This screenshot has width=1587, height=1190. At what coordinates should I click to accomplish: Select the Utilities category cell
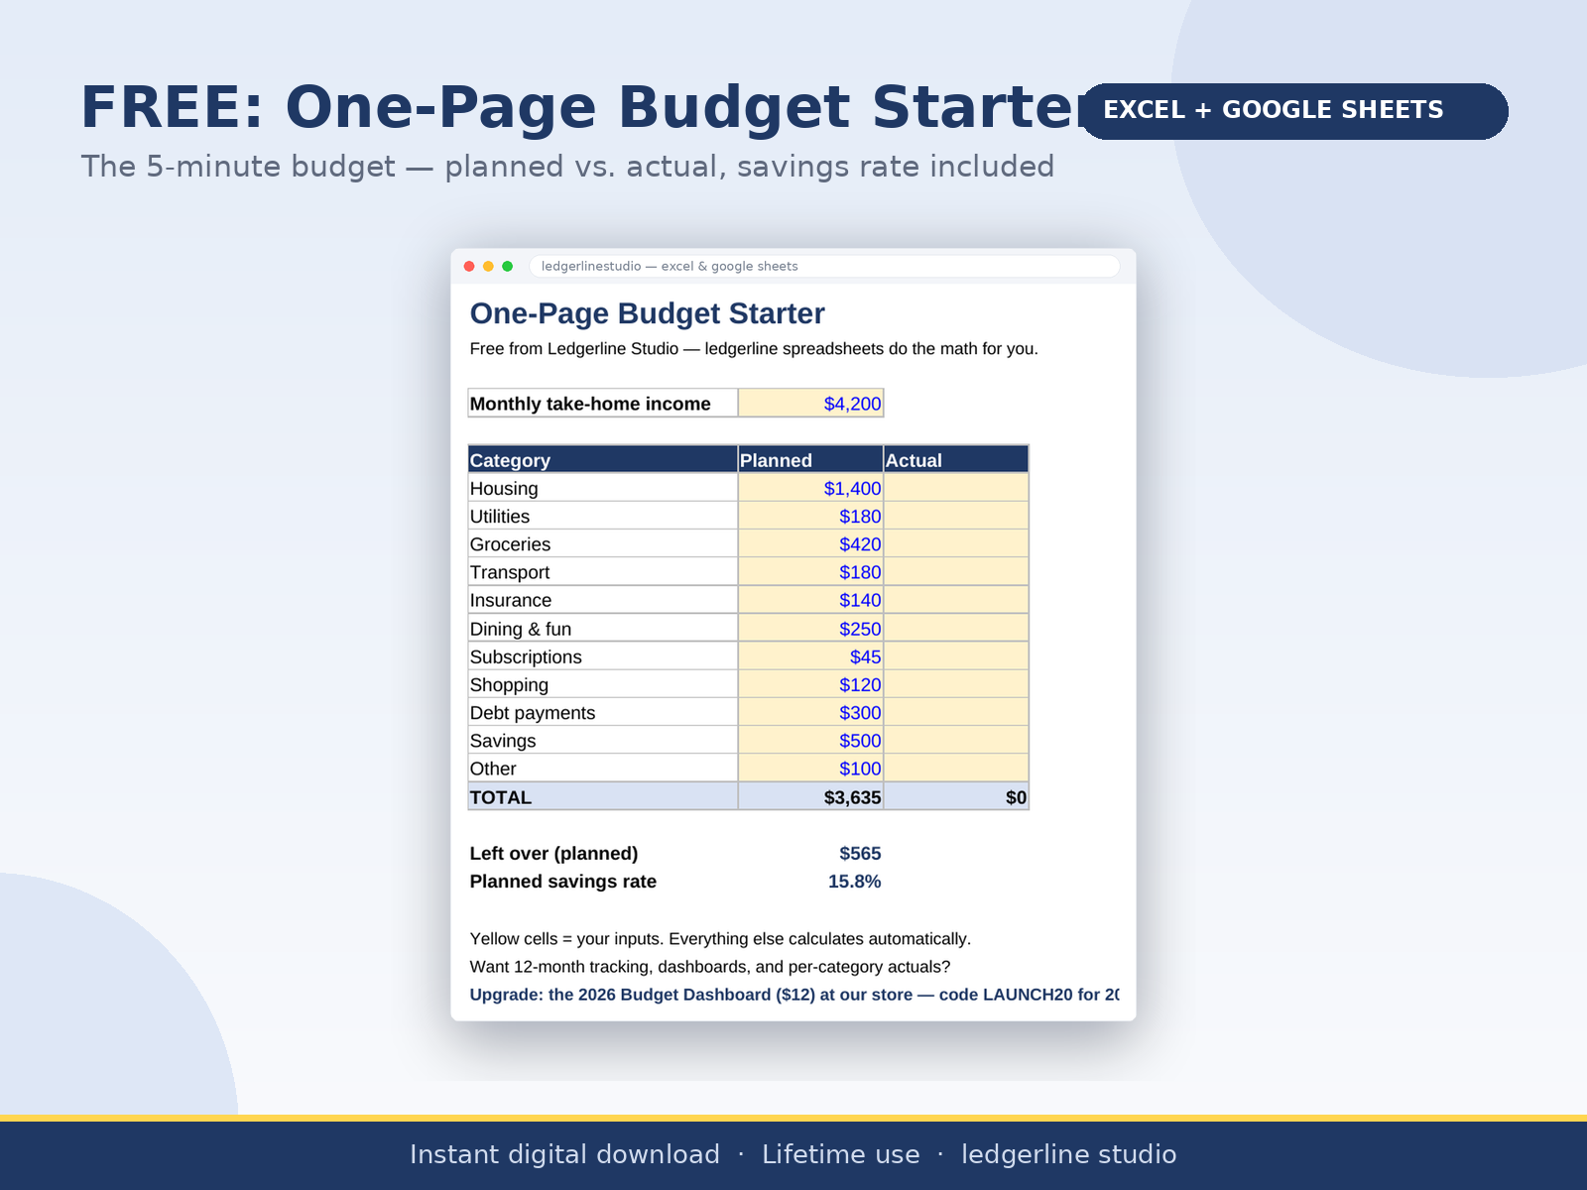click(x=603, y=516)
